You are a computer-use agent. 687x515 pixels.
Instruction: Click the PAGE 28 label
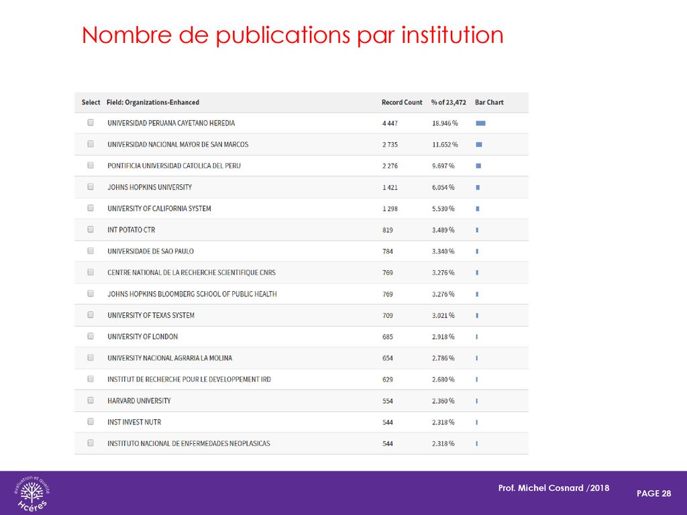click(x=653, y=494)
